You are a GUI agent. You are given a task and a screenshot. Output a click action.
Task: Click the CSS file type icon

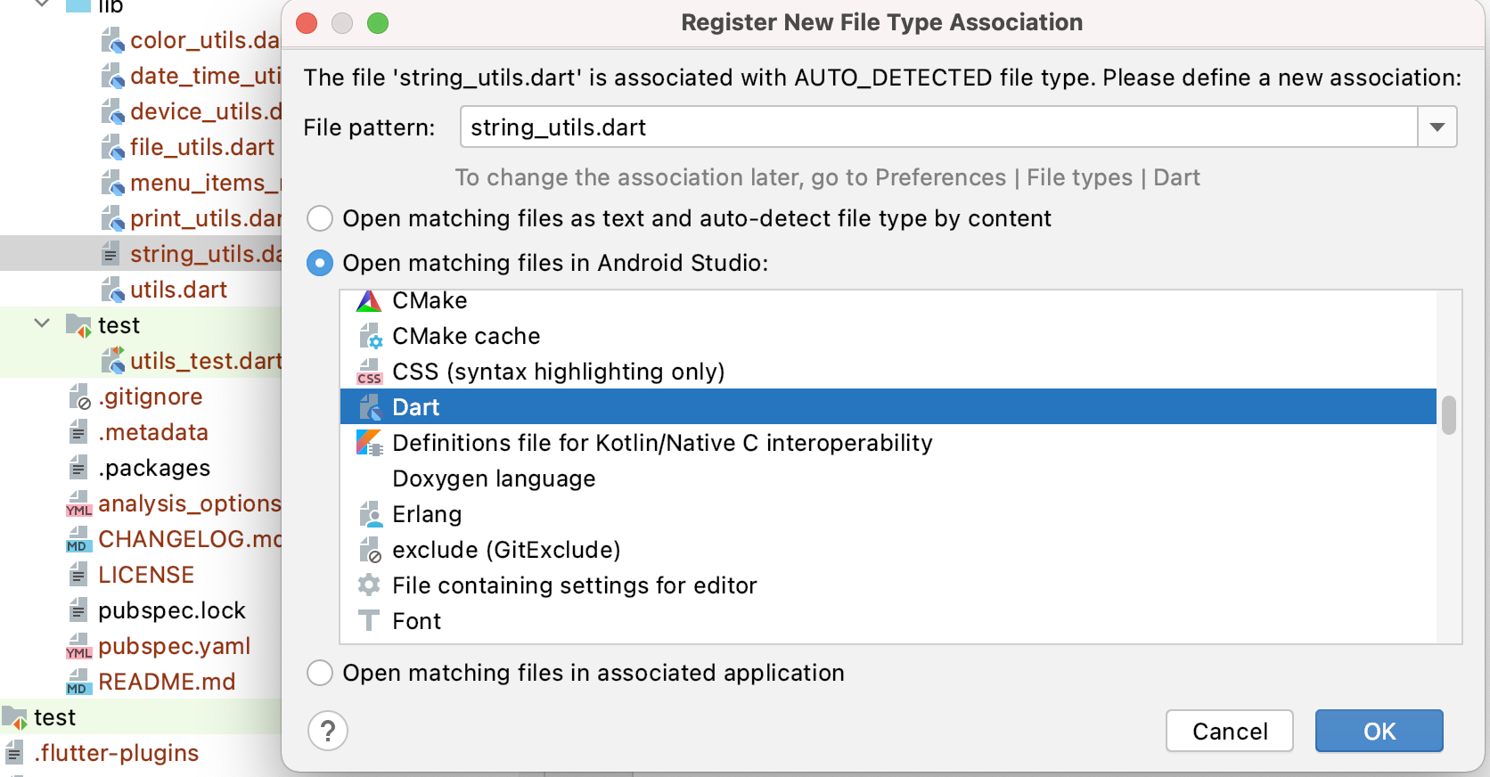tap(369, 372)
